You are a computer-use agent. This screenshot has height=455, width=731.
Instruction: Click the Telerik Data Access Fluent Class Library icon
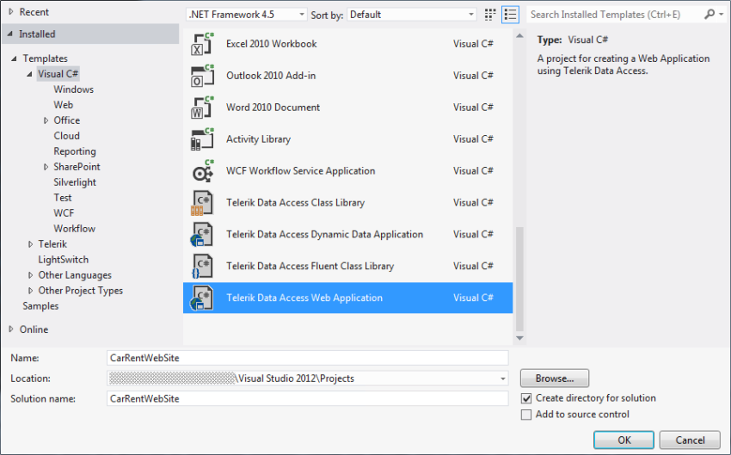tap(202, 266)
